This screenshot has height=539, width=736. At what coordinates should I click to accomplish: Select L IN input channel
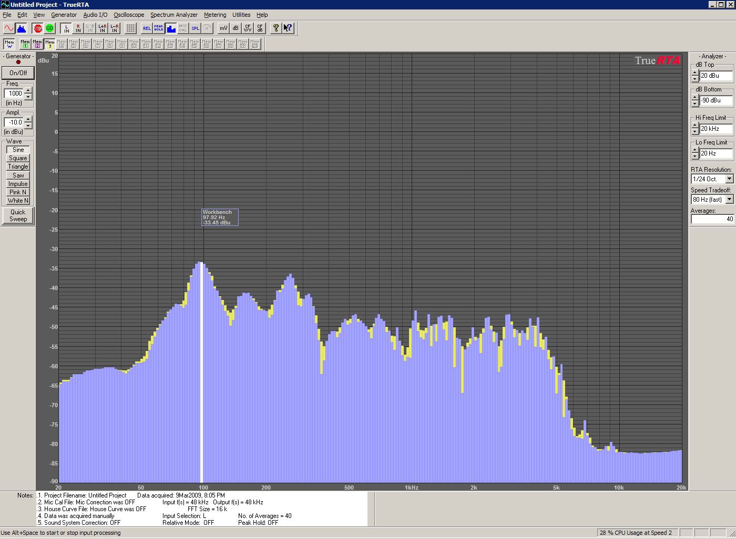click(66, 28)
